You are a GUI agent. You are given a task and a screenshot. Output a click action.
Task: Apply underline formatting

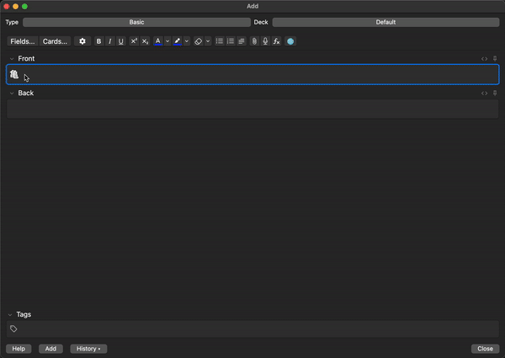point(121,41)
